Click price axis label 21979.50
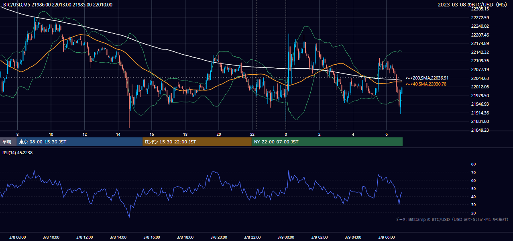 point(480,96)
